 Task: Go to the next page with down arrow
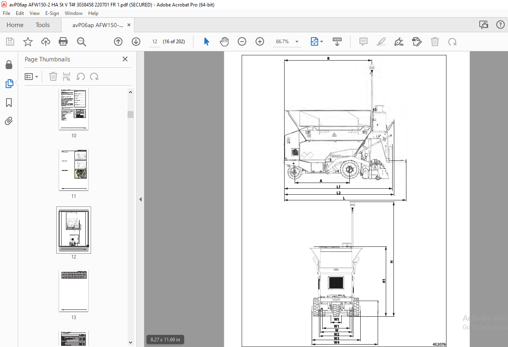point(136,42)
